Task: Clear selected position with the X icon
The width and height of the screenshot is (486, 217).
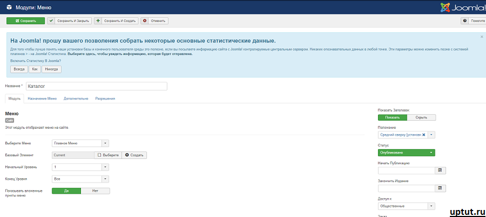Action: click(x=424, y=135)
